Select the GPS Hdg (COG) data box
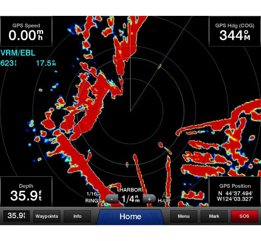 235,31
